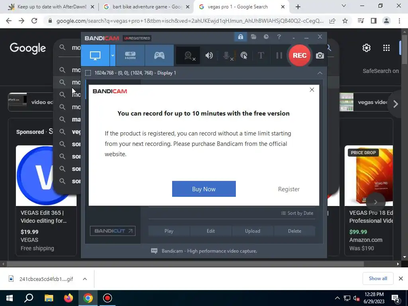Open File Explorer from taskbar
408x306 pixels.
(x=49, y=298)
